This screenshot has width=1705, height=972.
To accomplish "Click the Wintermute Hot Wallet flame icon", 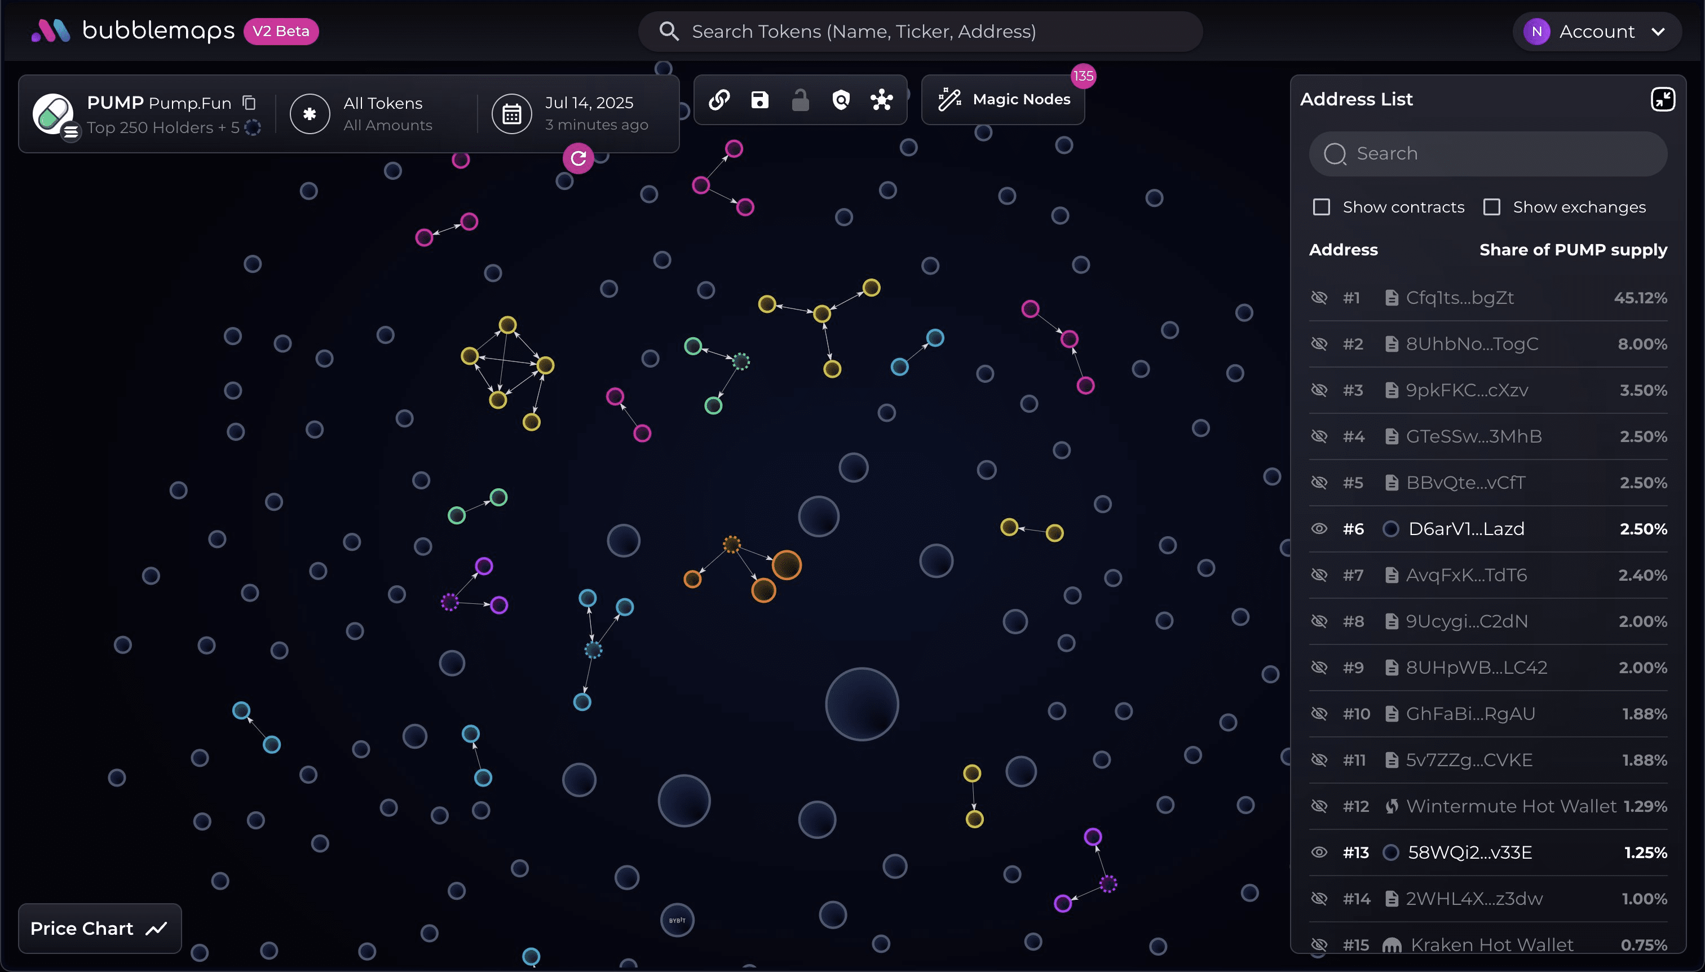I will (x=1392, y=806).
